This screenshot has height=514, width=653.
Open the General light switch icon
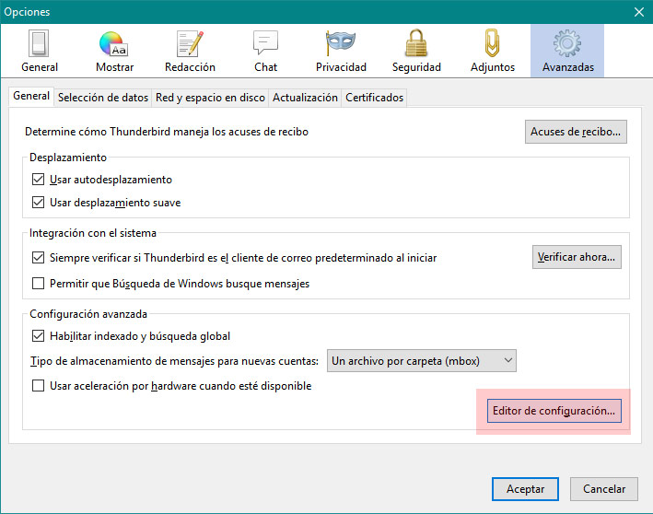[x=39, y=44]
